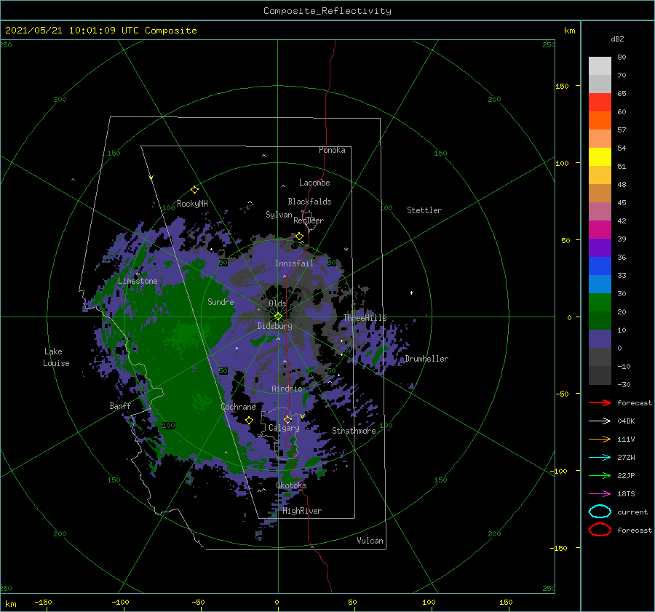Click the RockyMH label
The image size is (655, 612).
point(192,204)
